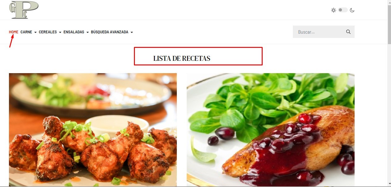Click the vertical scrollbar thumb
Image resolution: width=391 pixels, height=187 pixels.
pyautogui.click(x=389, y=24)
